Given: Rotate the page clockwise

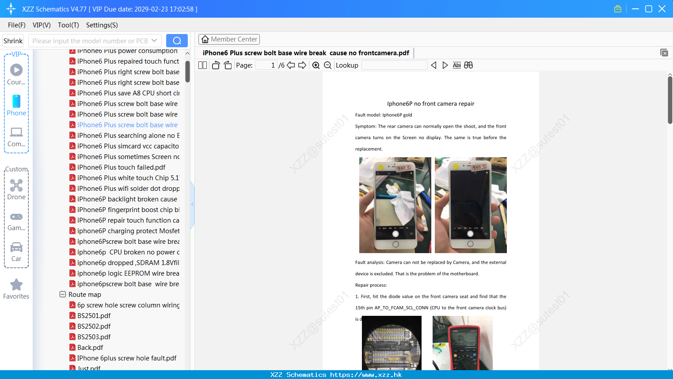Looking at the screenshot, I should [228, 65].
